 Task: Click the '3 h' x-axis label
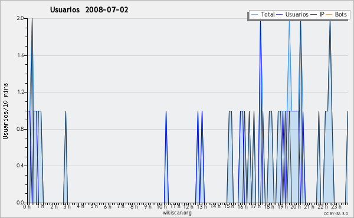click(67, 206)
